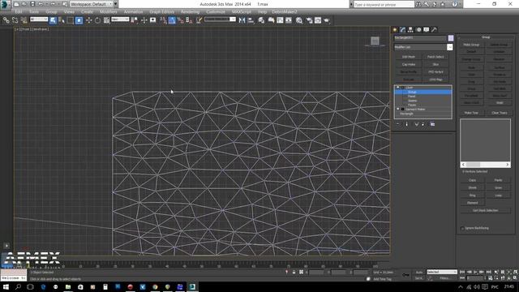Open the Layer Manager icon

click(x=261, y=20)
